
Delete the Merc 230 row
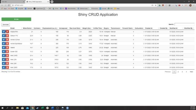tap(7, 60)
